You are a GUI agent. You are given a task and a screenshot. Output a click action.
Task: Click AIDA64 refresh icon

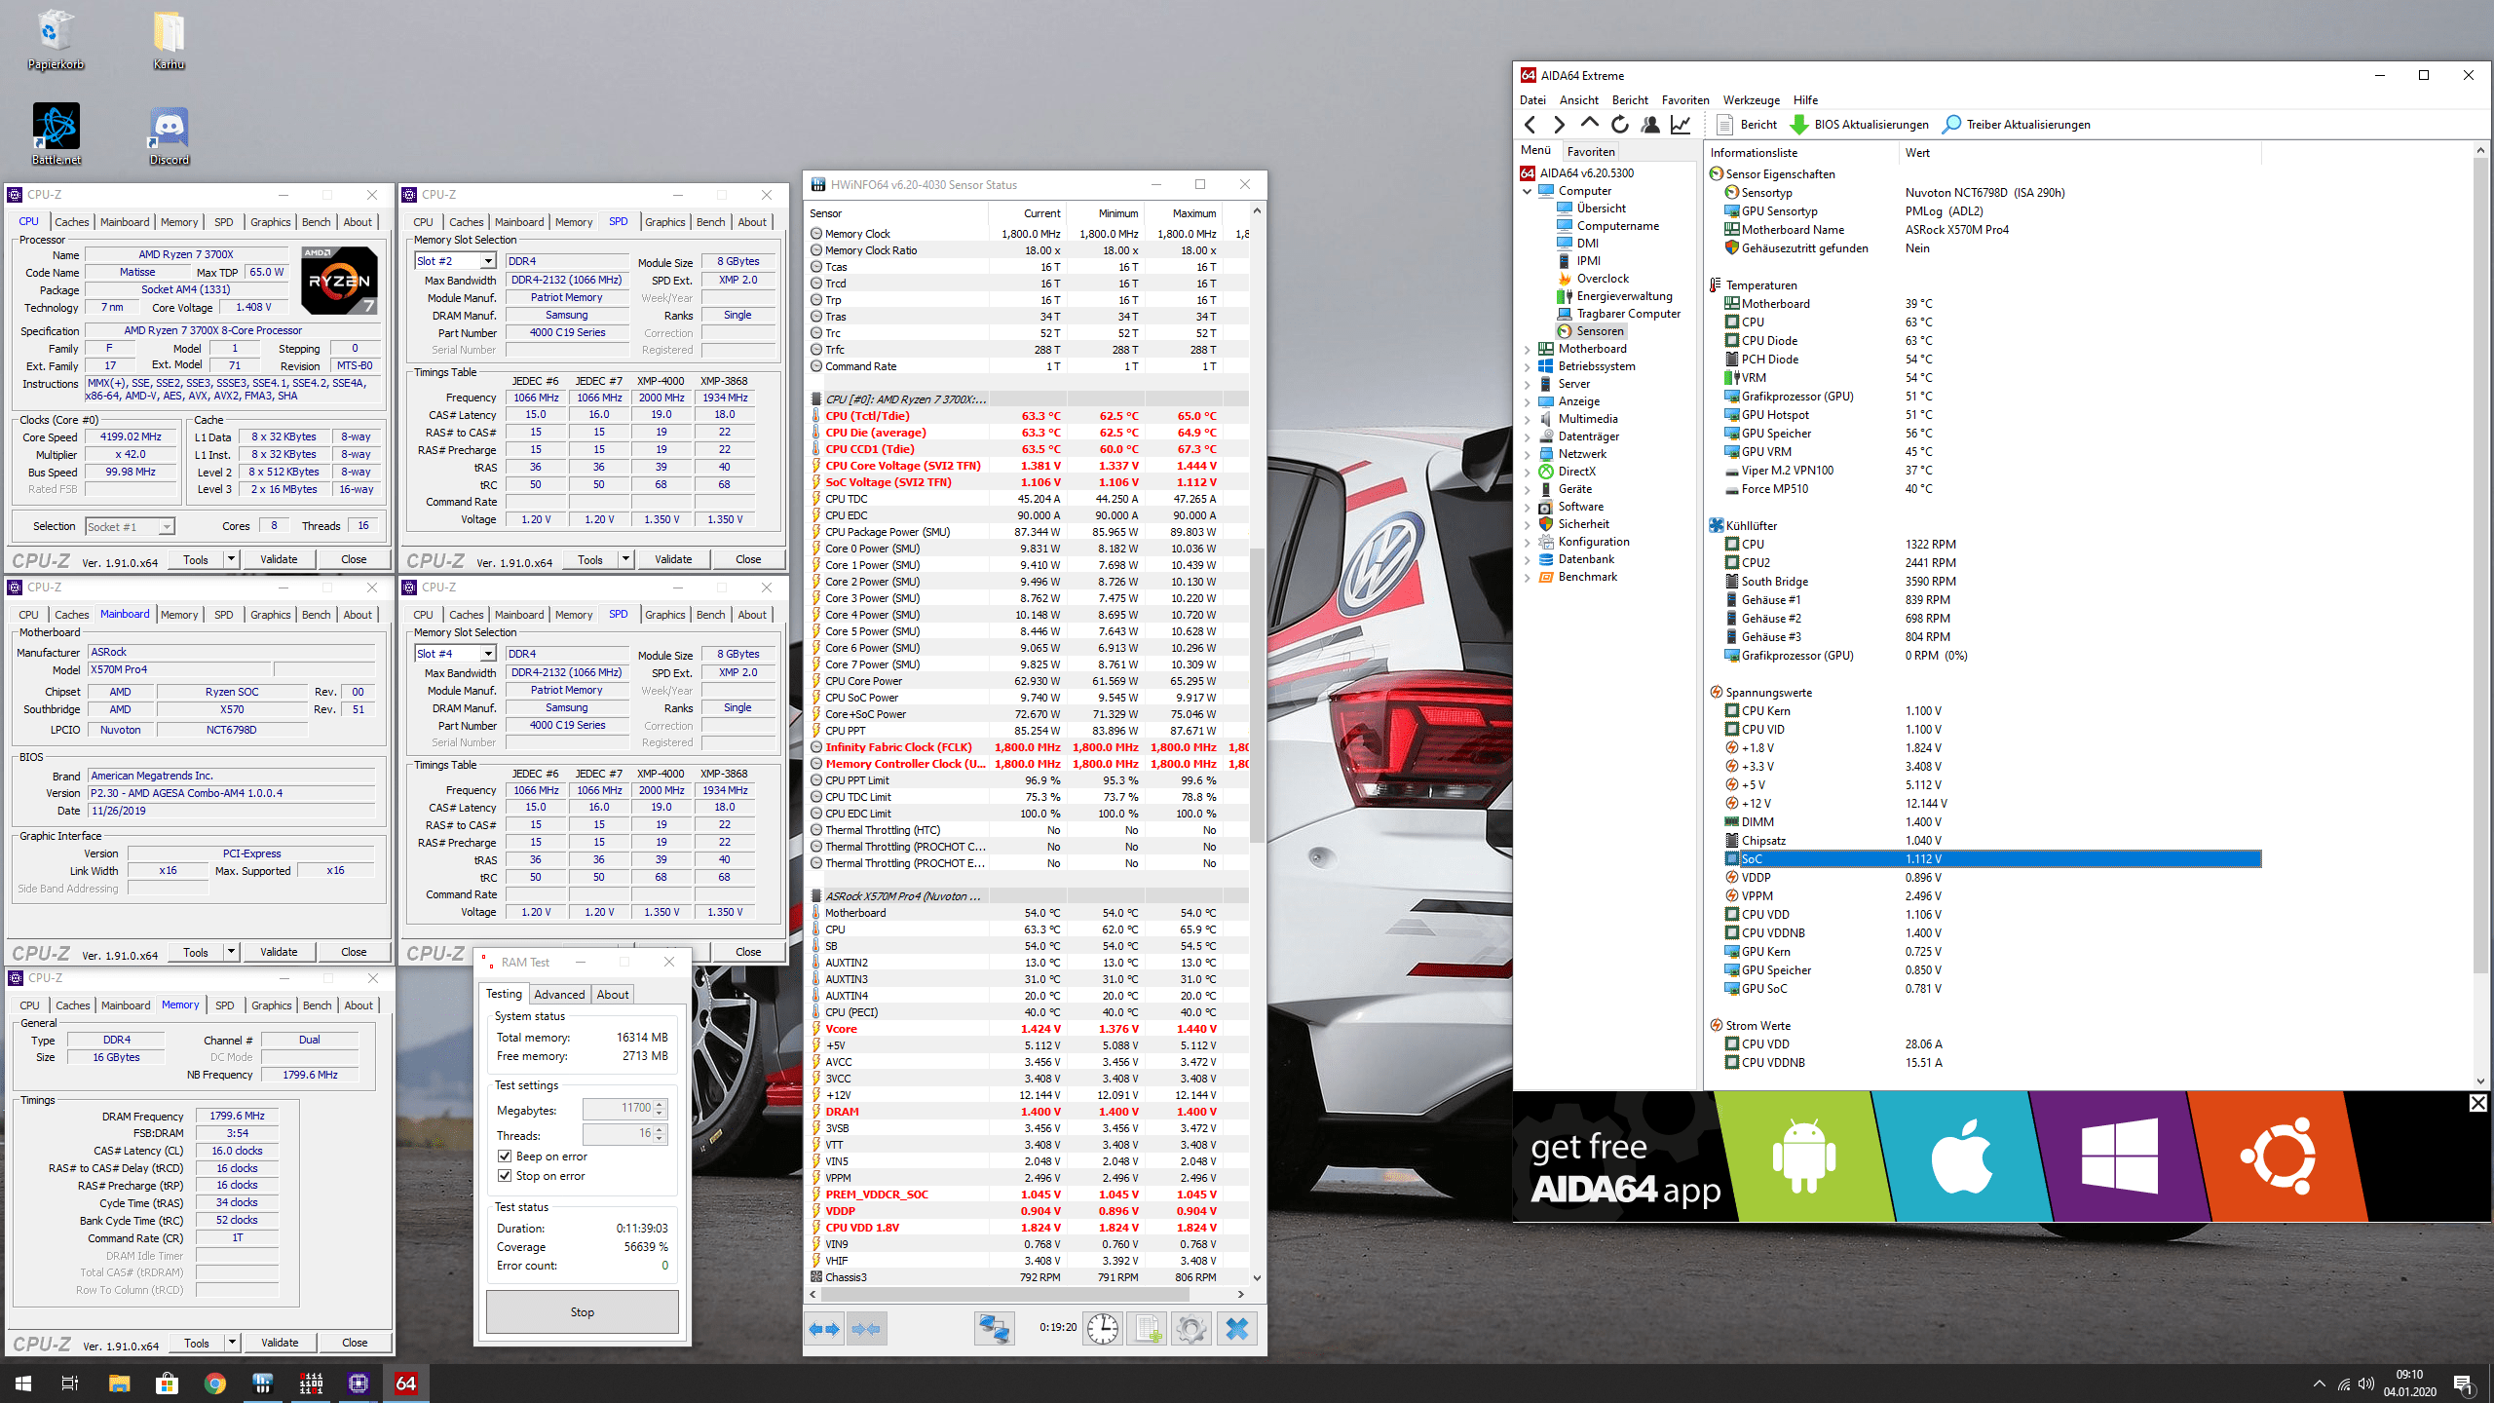point(1620,124)
